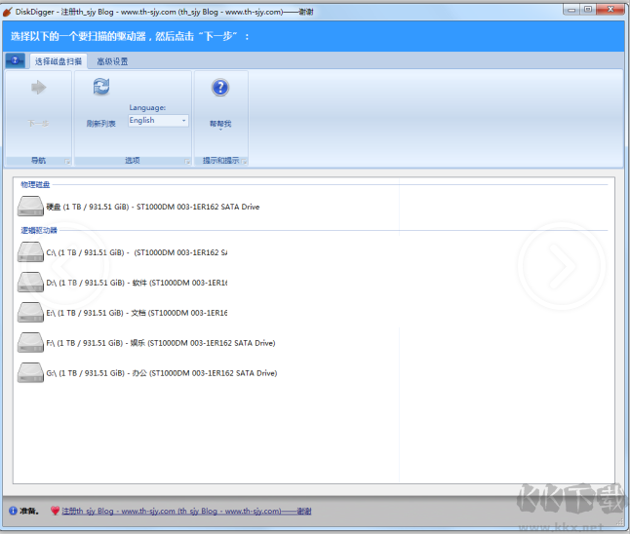Click the G:\ drive icon
This screenshot has width=630, height=534.
30,372
